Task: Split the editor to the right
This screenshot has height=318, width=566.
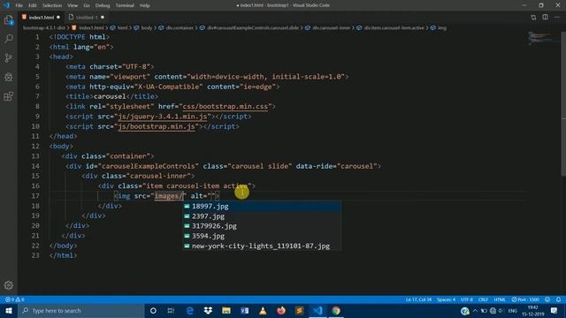Action: coord(545,17)
